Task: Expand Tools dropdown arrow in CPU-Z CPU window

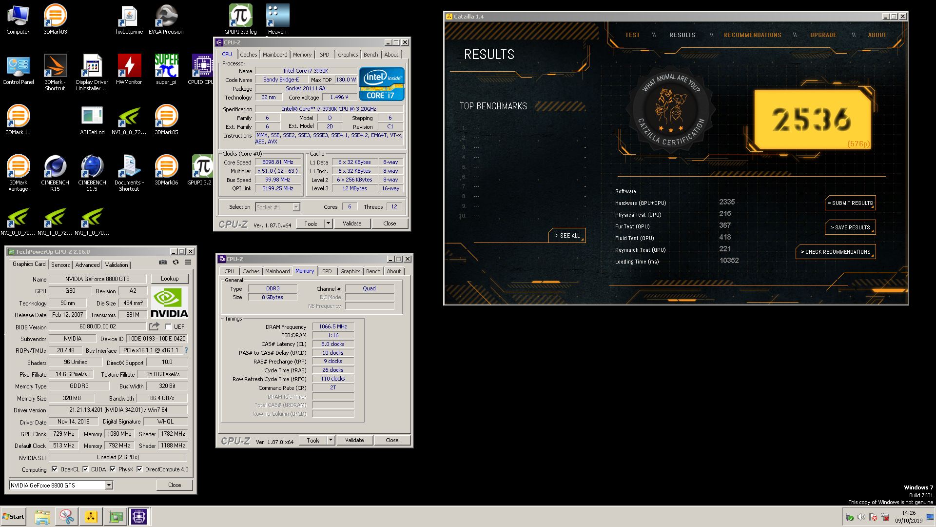Action: 328,223
